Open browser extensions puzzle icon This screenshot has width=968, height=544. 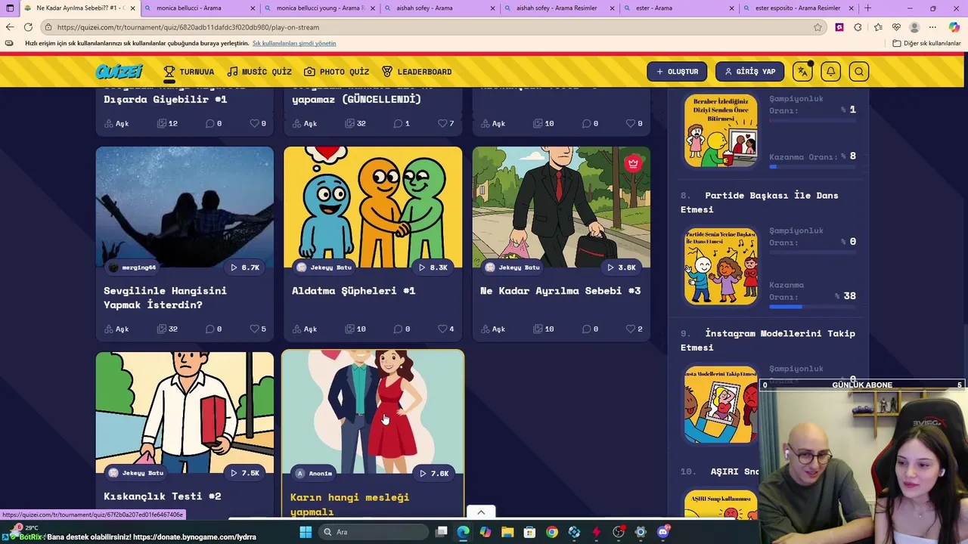click(858, 27)
